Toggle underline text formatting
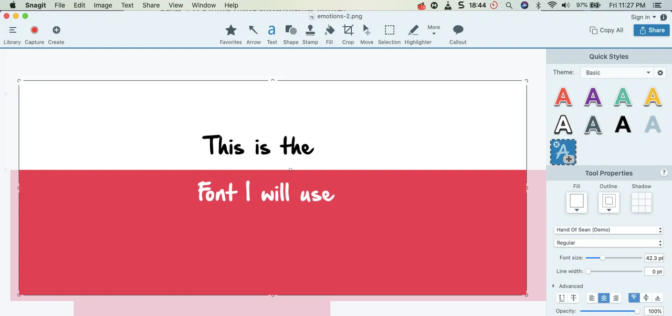The width and height of the screenshot is (672, 316). (562, 298)
